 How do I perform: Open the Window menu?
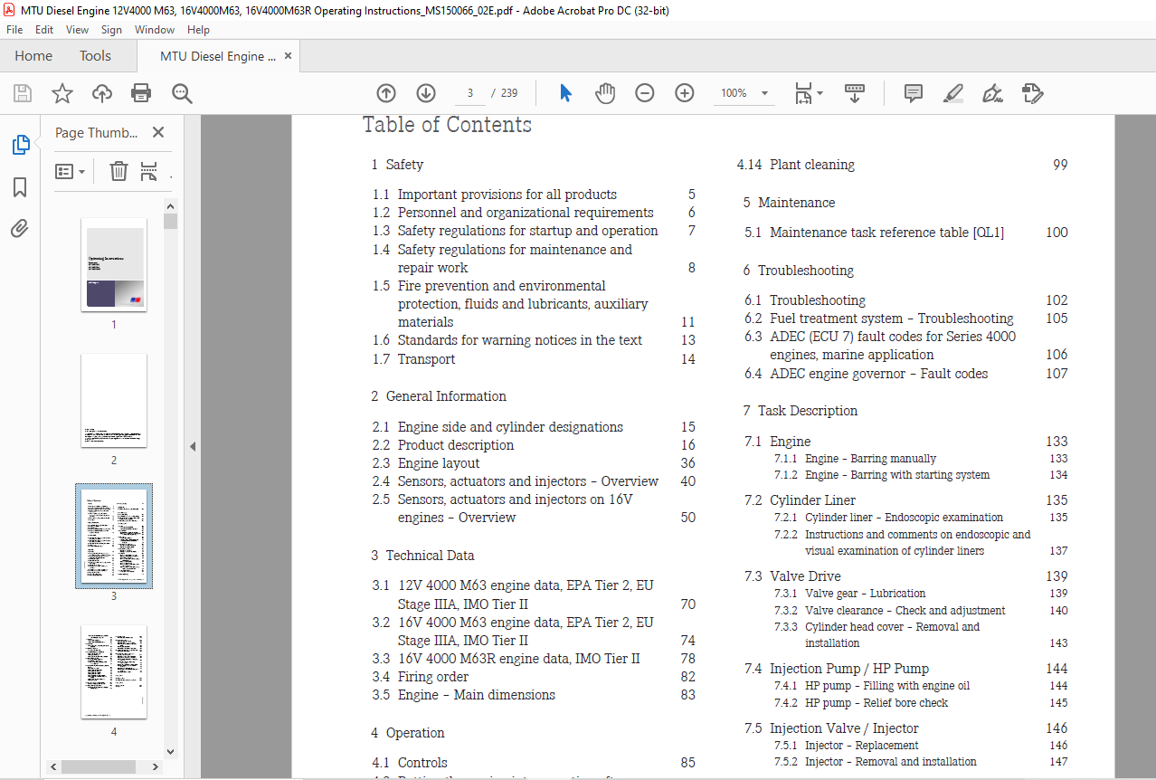pyautogui.click(x=155, y=30)
